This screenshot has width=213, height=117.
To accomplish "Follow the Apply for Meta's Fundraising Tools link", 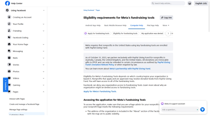I will point(100,91).
